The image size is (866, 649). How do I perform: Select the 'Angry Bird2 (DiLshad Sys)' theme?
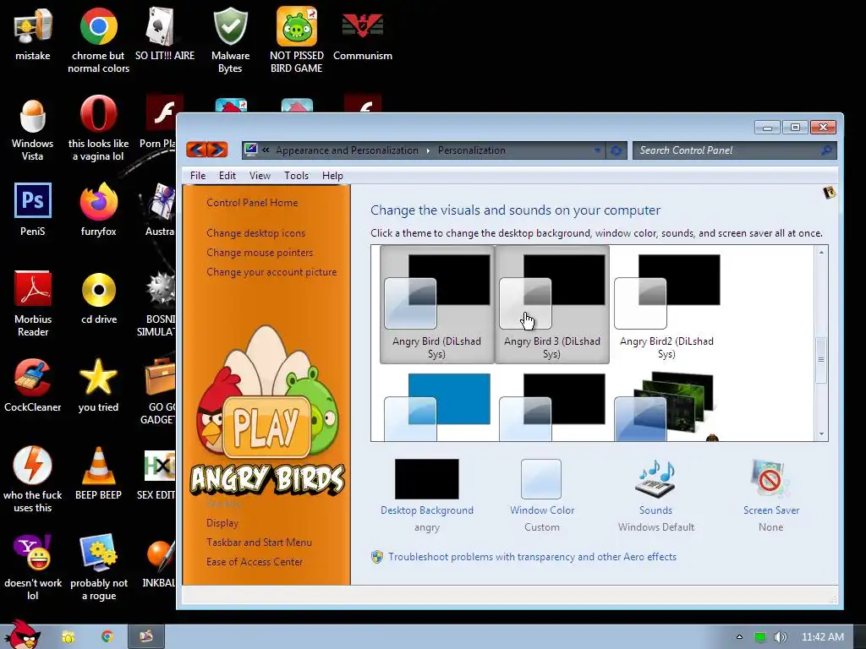tap(666, 305)
